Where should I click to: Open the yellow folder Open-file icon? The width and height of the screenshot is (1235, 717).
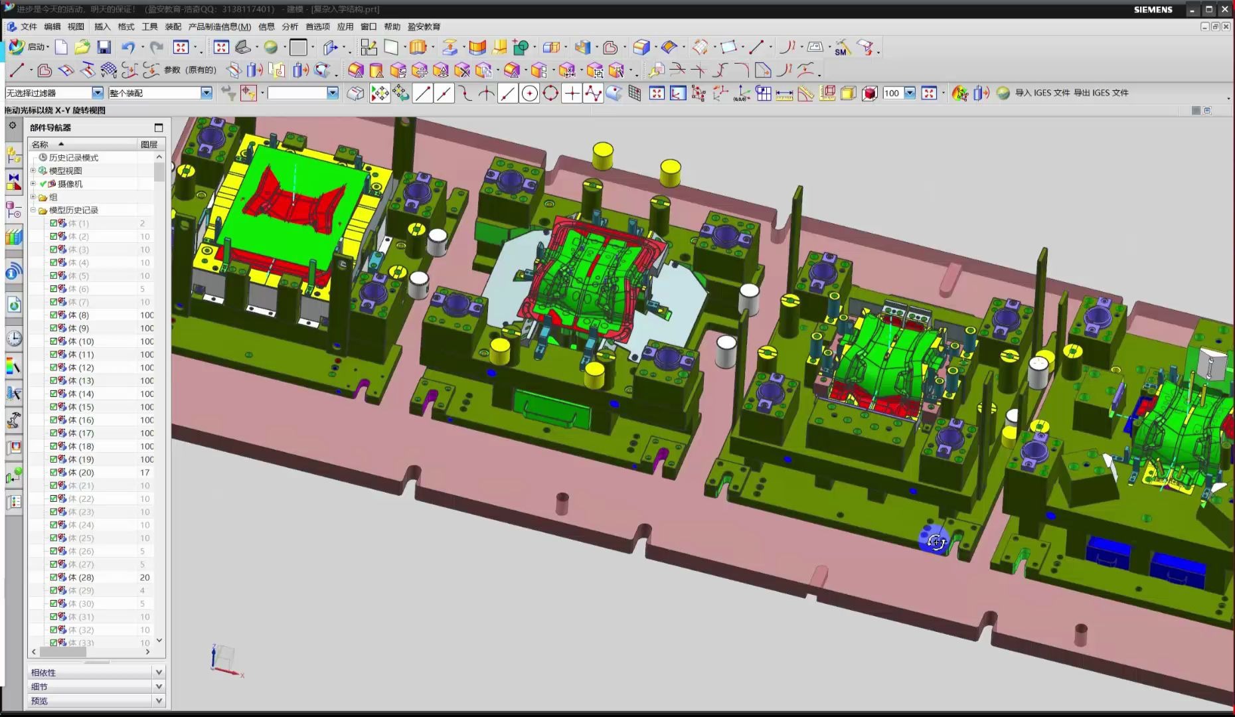tap(82, 47)
